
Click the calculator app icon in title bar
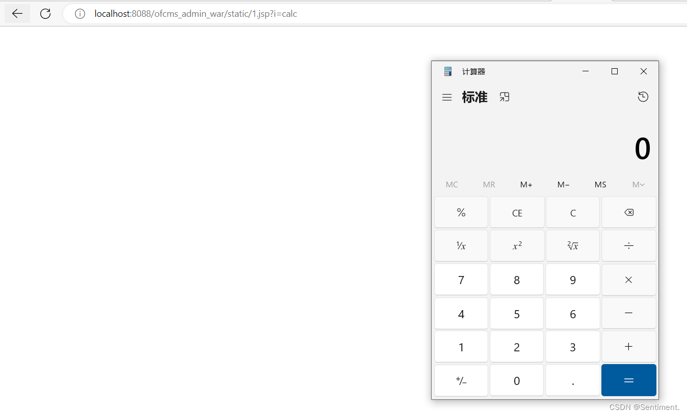tap(448, 71)
